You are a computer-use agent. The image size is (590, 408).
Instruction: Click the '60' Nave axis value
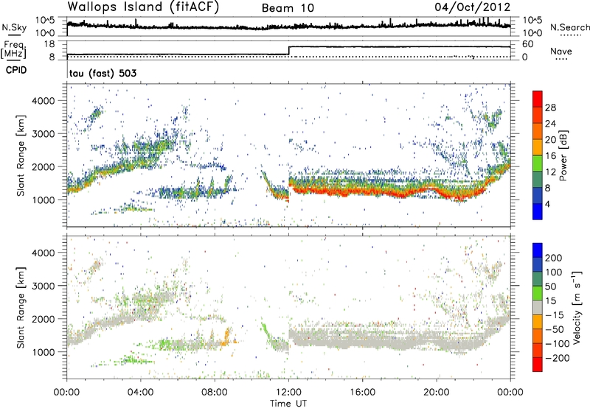528,44
